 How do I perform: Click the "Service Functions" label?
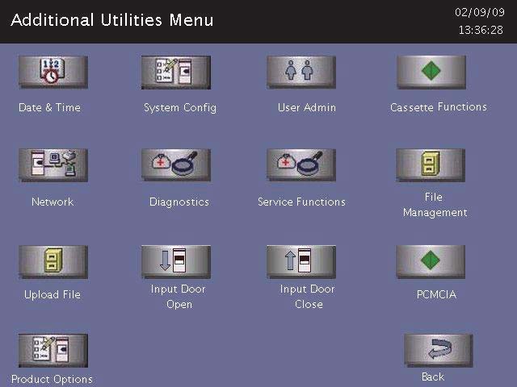click(301, 202)
